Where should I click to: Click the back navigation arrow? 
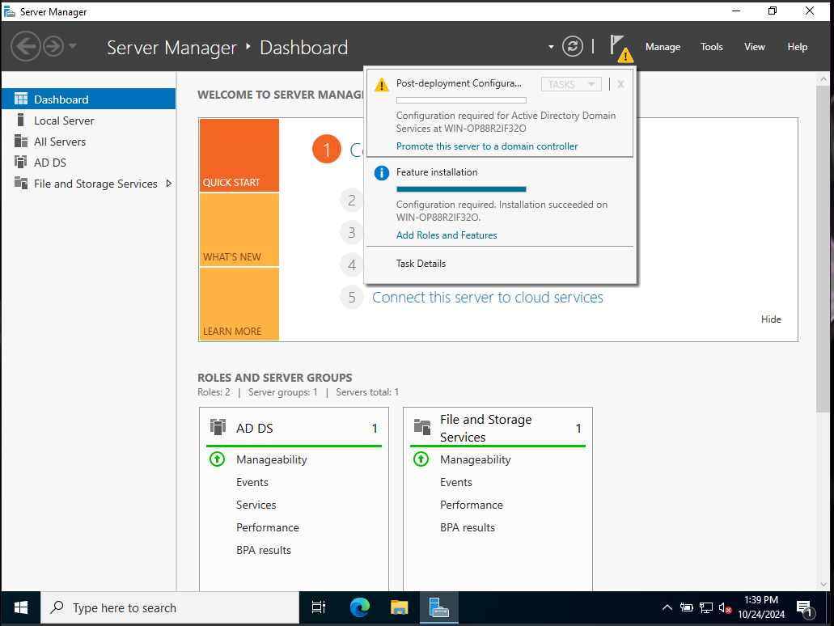[x=26, y=46]
